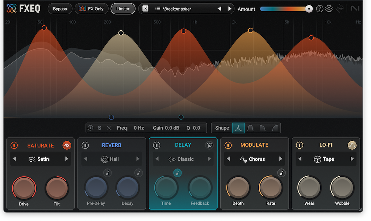Go to next Lo-Fi mode after Tape

click(352, 159)
